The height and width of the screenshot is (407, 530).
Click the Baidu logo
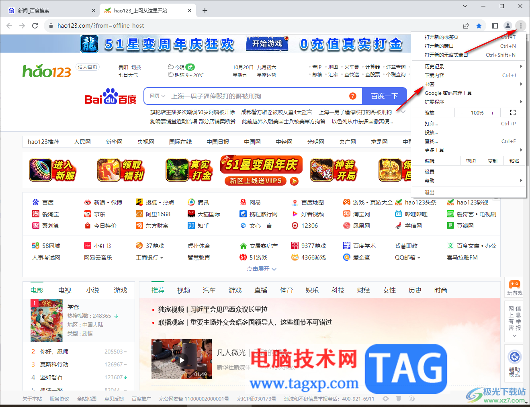pos(111,96)
